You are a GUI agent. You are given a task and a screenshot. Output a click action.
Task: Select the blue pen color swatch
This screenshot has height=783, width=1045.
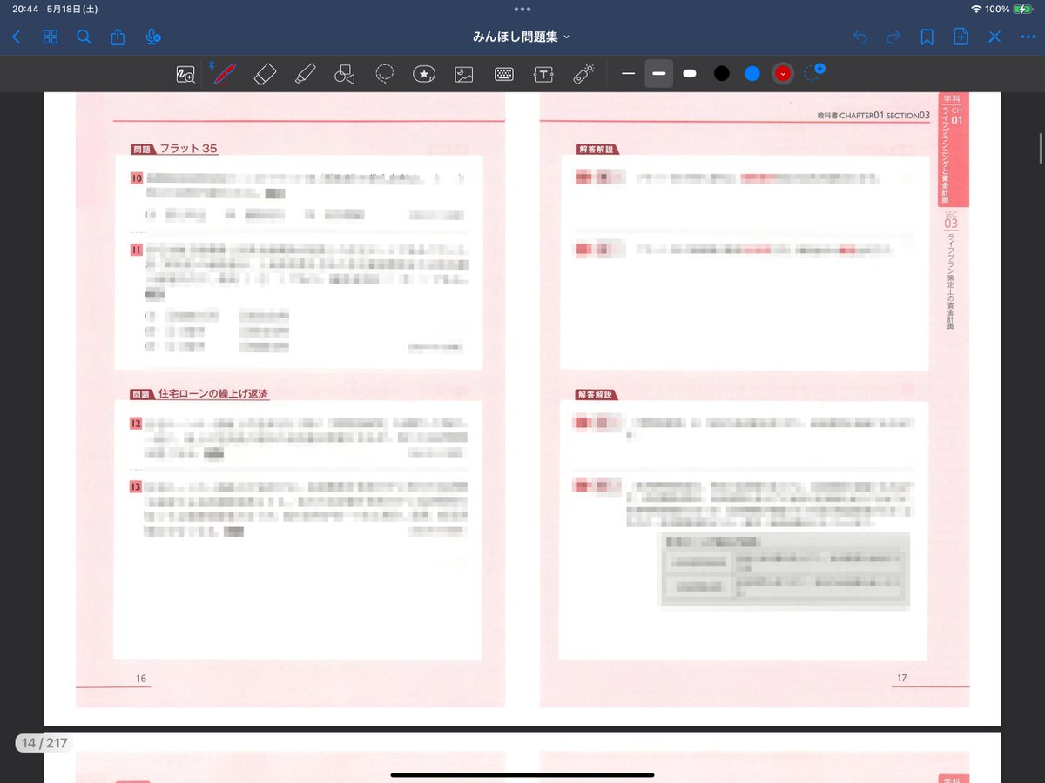click(752, 73)
